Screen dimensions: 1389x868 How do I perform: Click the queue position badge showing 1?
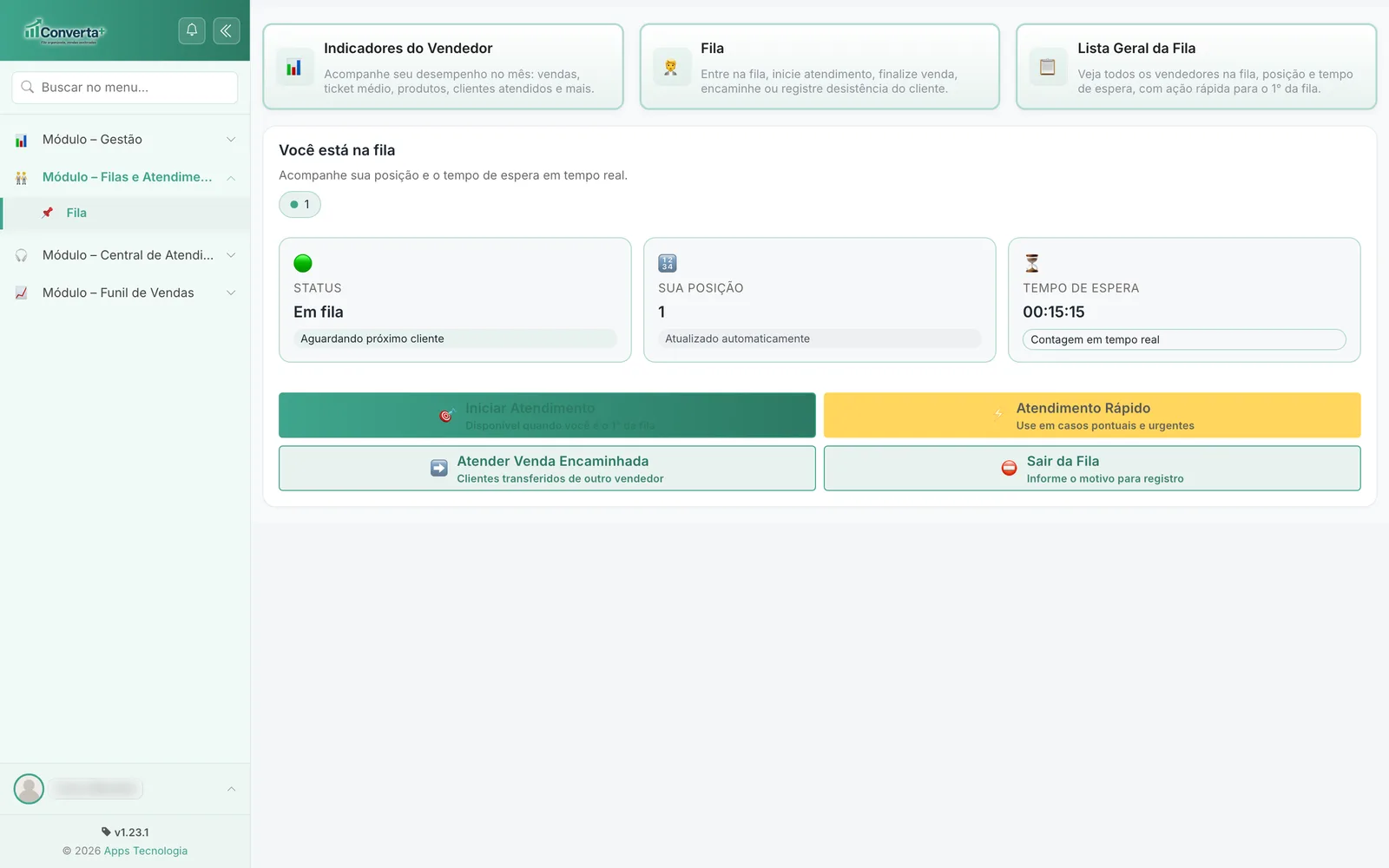(x=300, y=205)
